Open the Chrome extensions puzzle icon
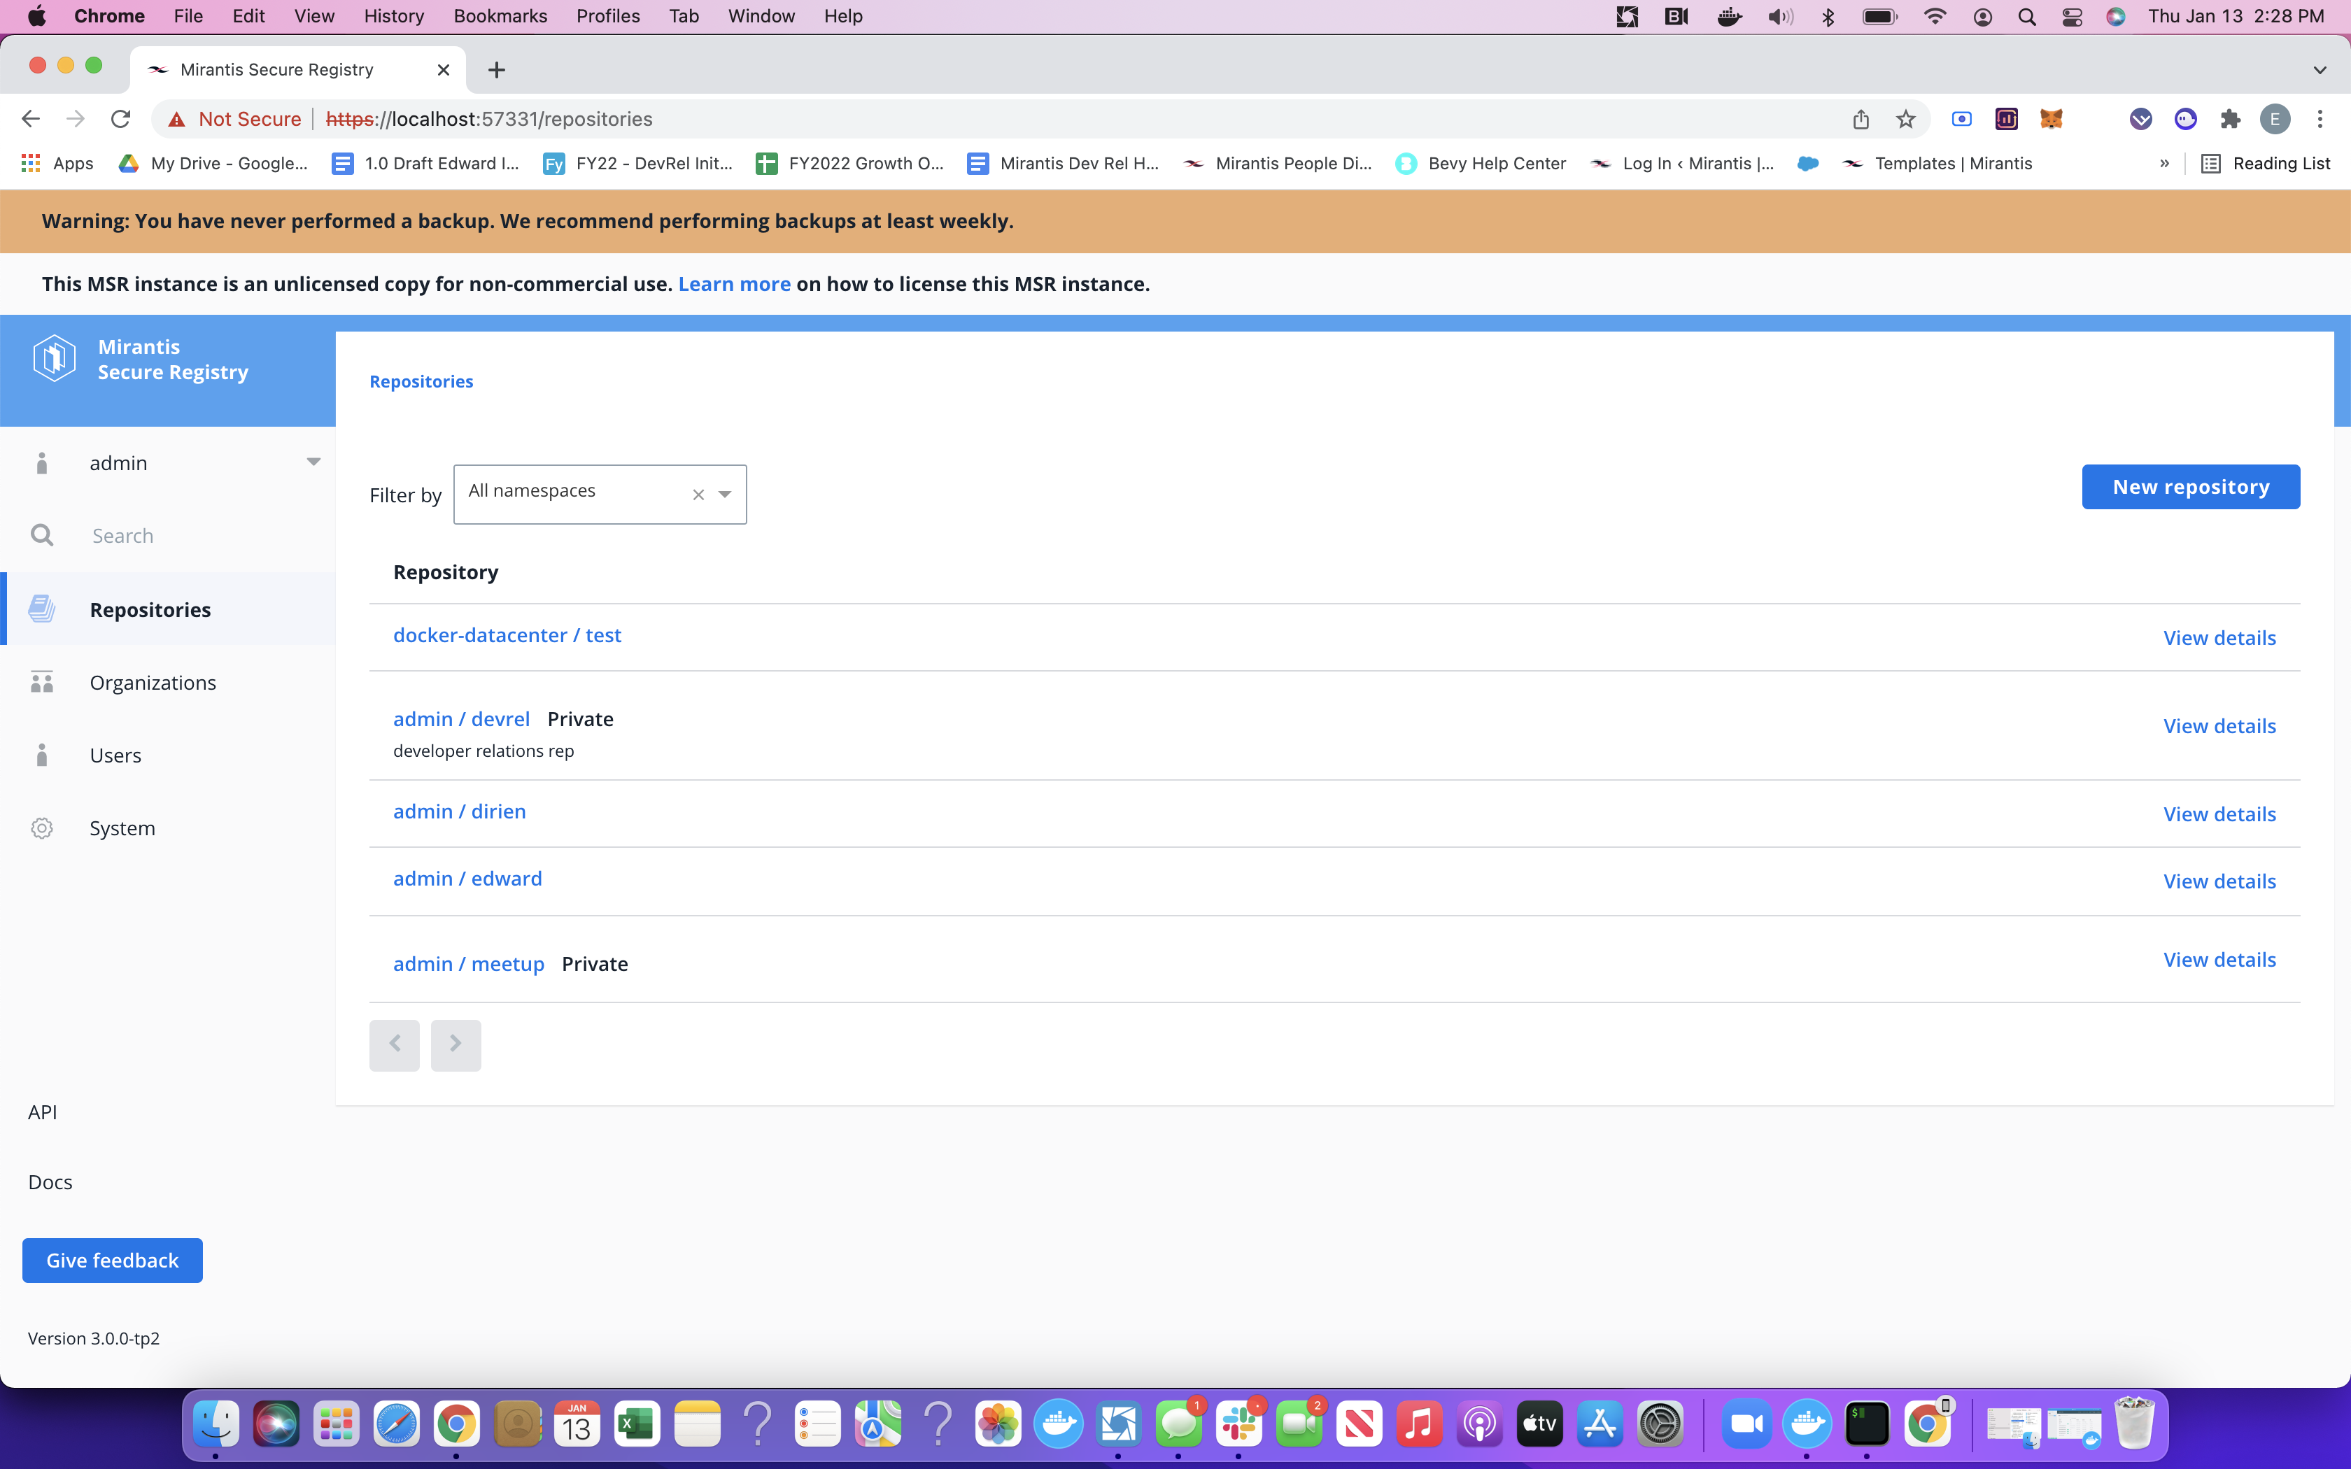The image size is (2351, 1469). (x=2229, y=118)
